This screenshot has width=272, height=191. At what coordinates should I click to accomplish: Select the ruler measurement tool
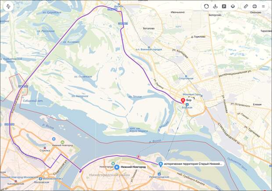point(246,7)
